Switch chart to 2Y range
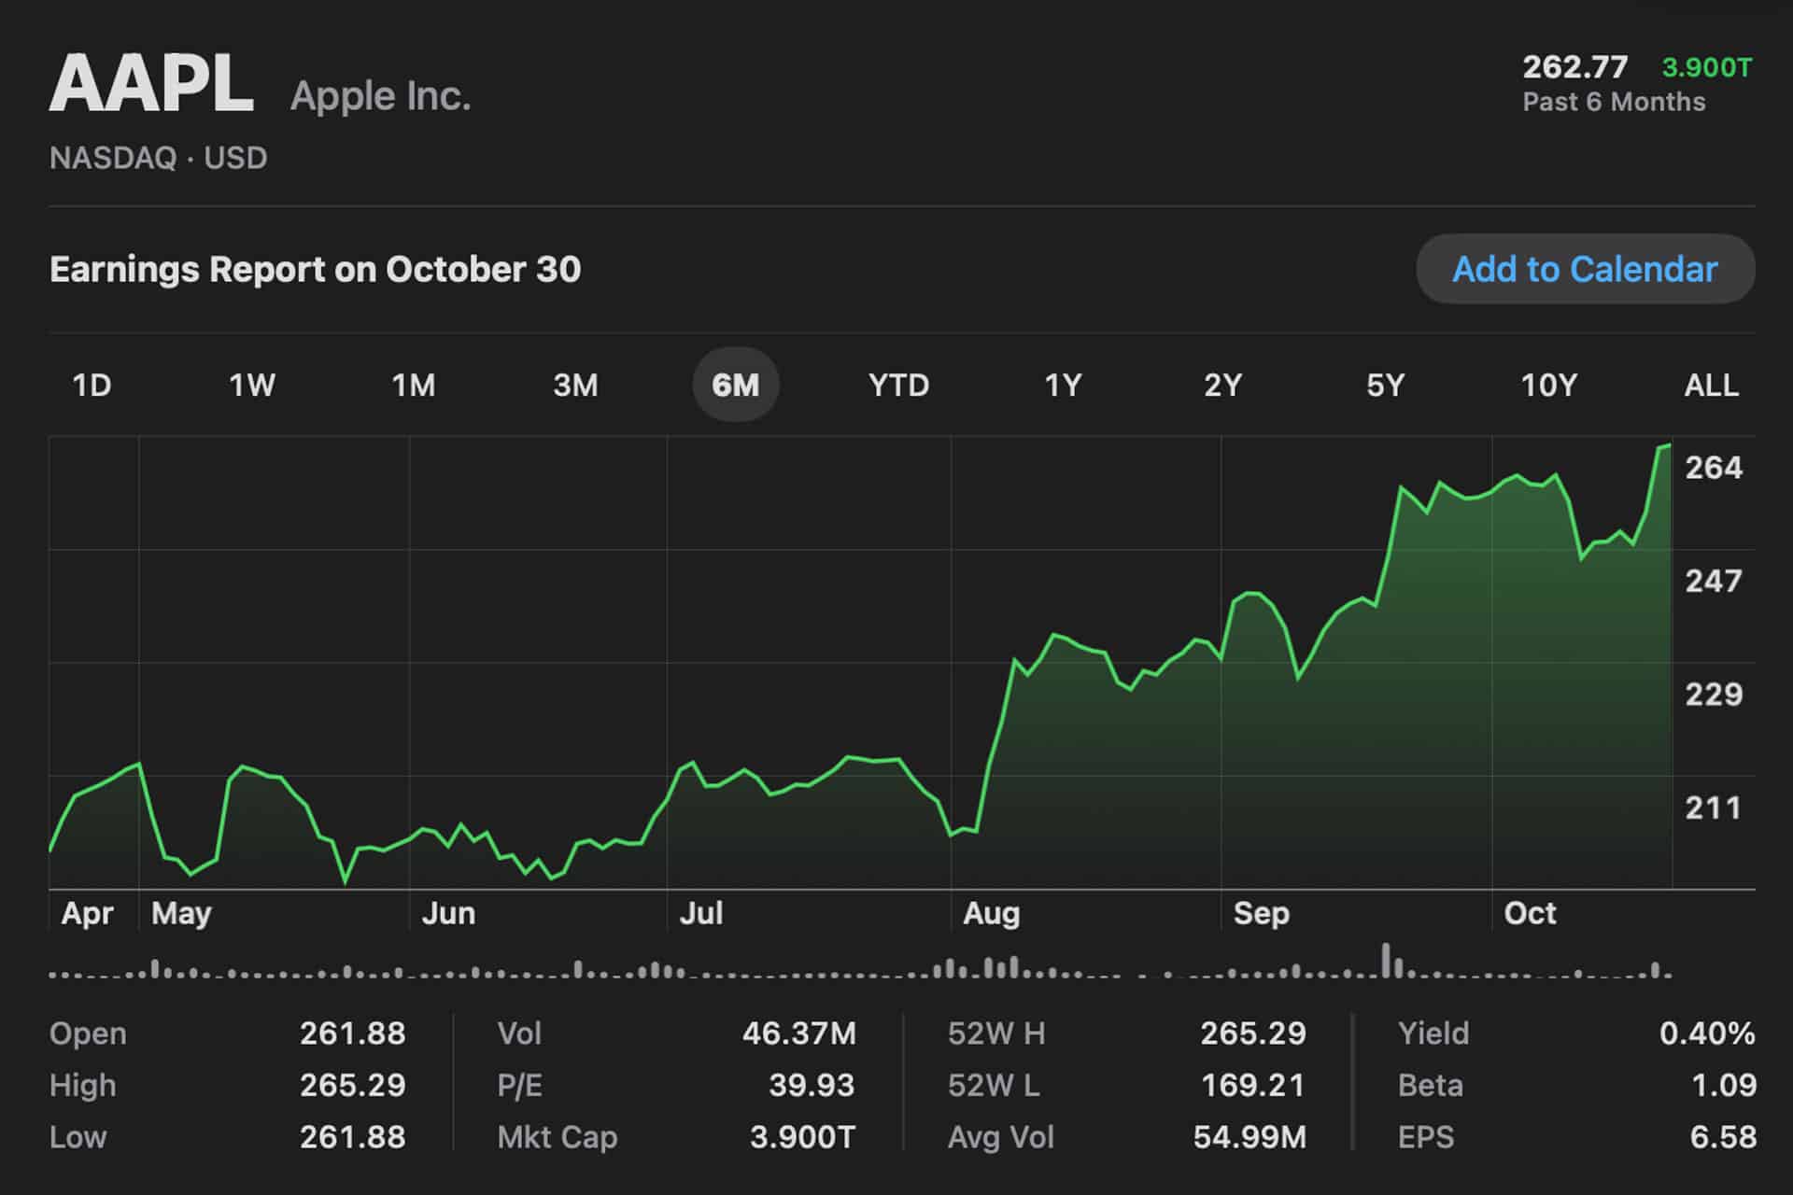This screenshot has width=1793, height=1195. [1222, 385]
